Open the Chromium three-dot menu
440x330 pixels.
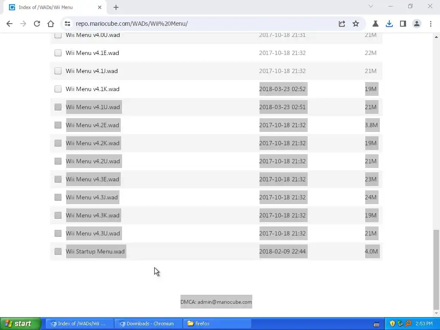pos(431,24)
